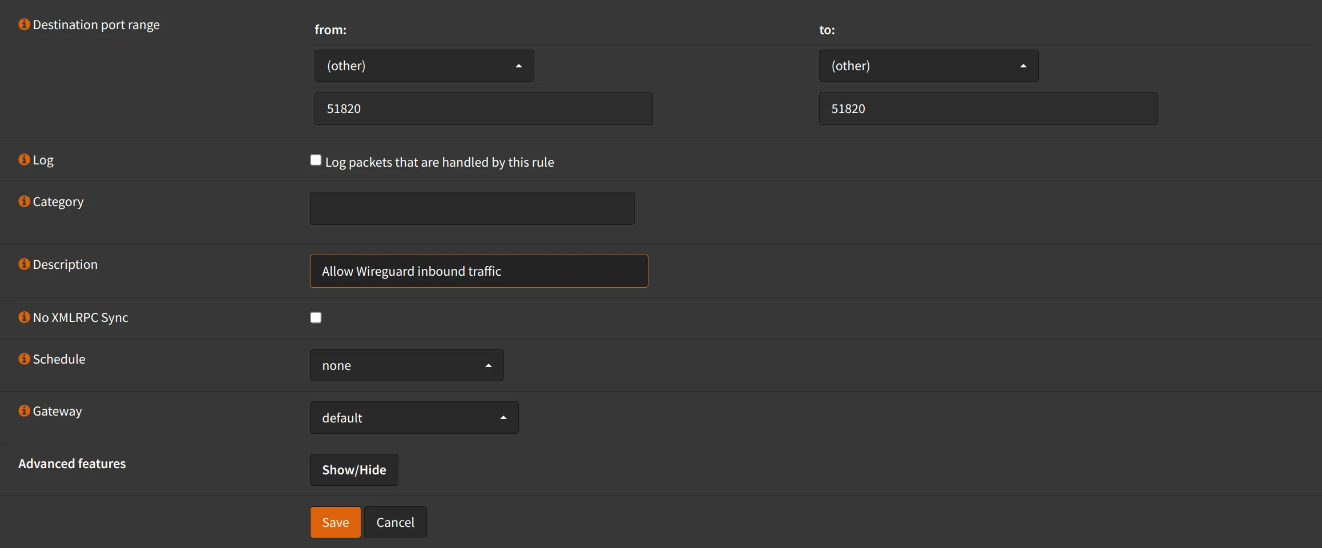Click the 'to' port number field
This screenshot has width=1322, height=548.
pyautogui.click(x=988, y=108)
